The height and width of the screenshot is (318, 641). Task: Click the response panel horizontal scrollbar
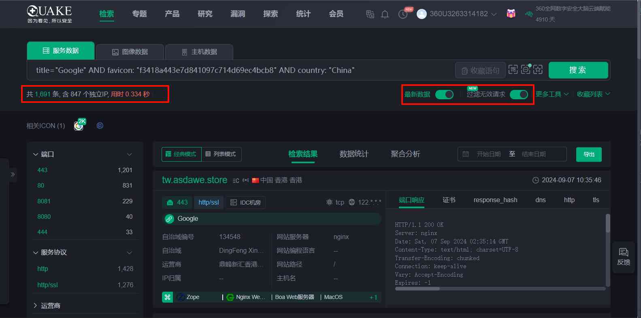pos(417,289)
